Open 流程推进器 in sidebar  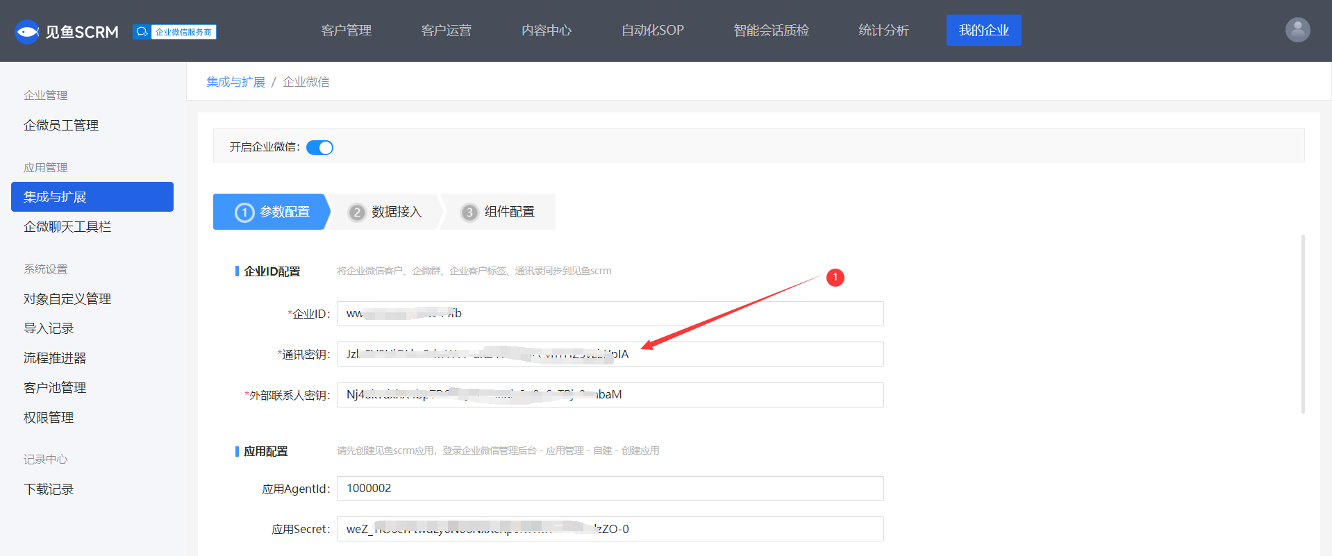[55, 358]
